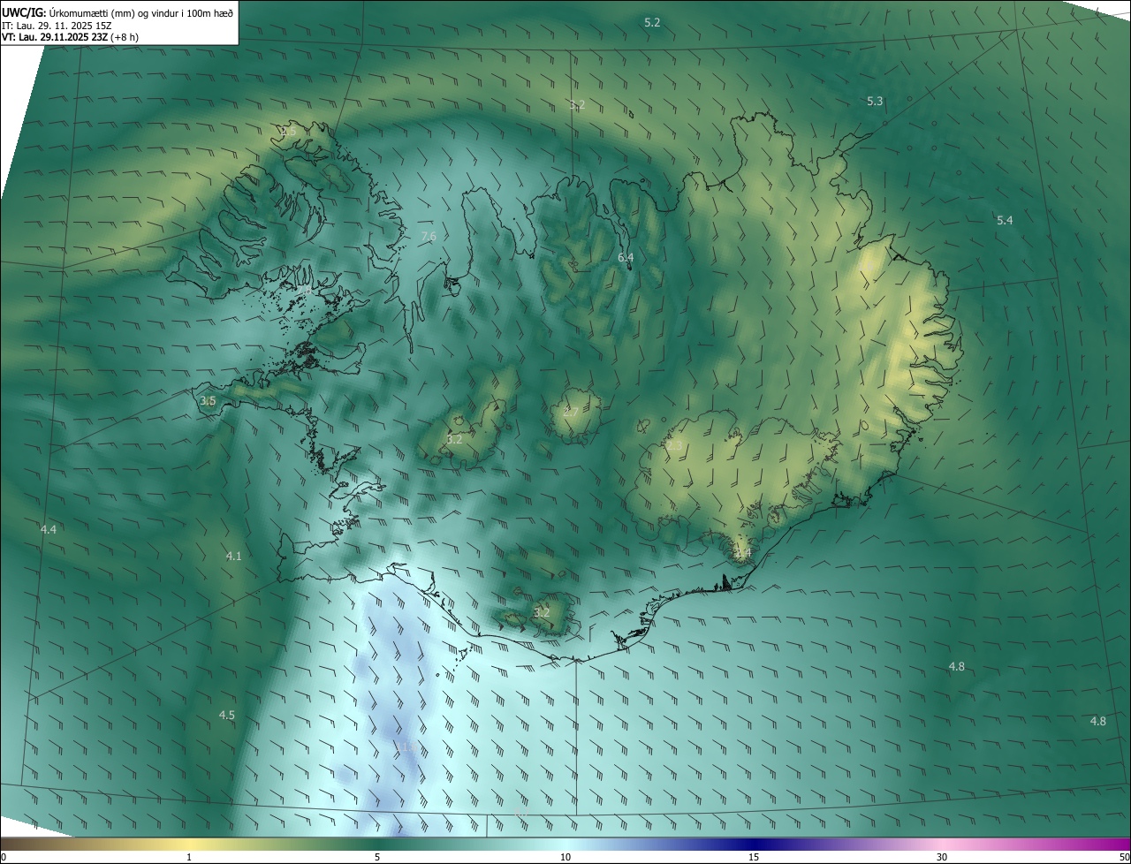Click the 6.4 value label

626,257
